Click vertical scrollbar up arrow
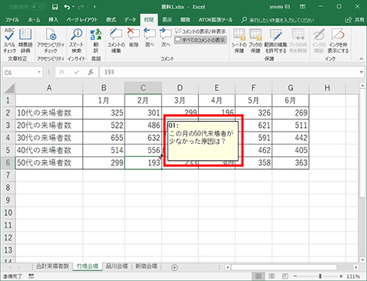367x281 pixels. point(362,86)
